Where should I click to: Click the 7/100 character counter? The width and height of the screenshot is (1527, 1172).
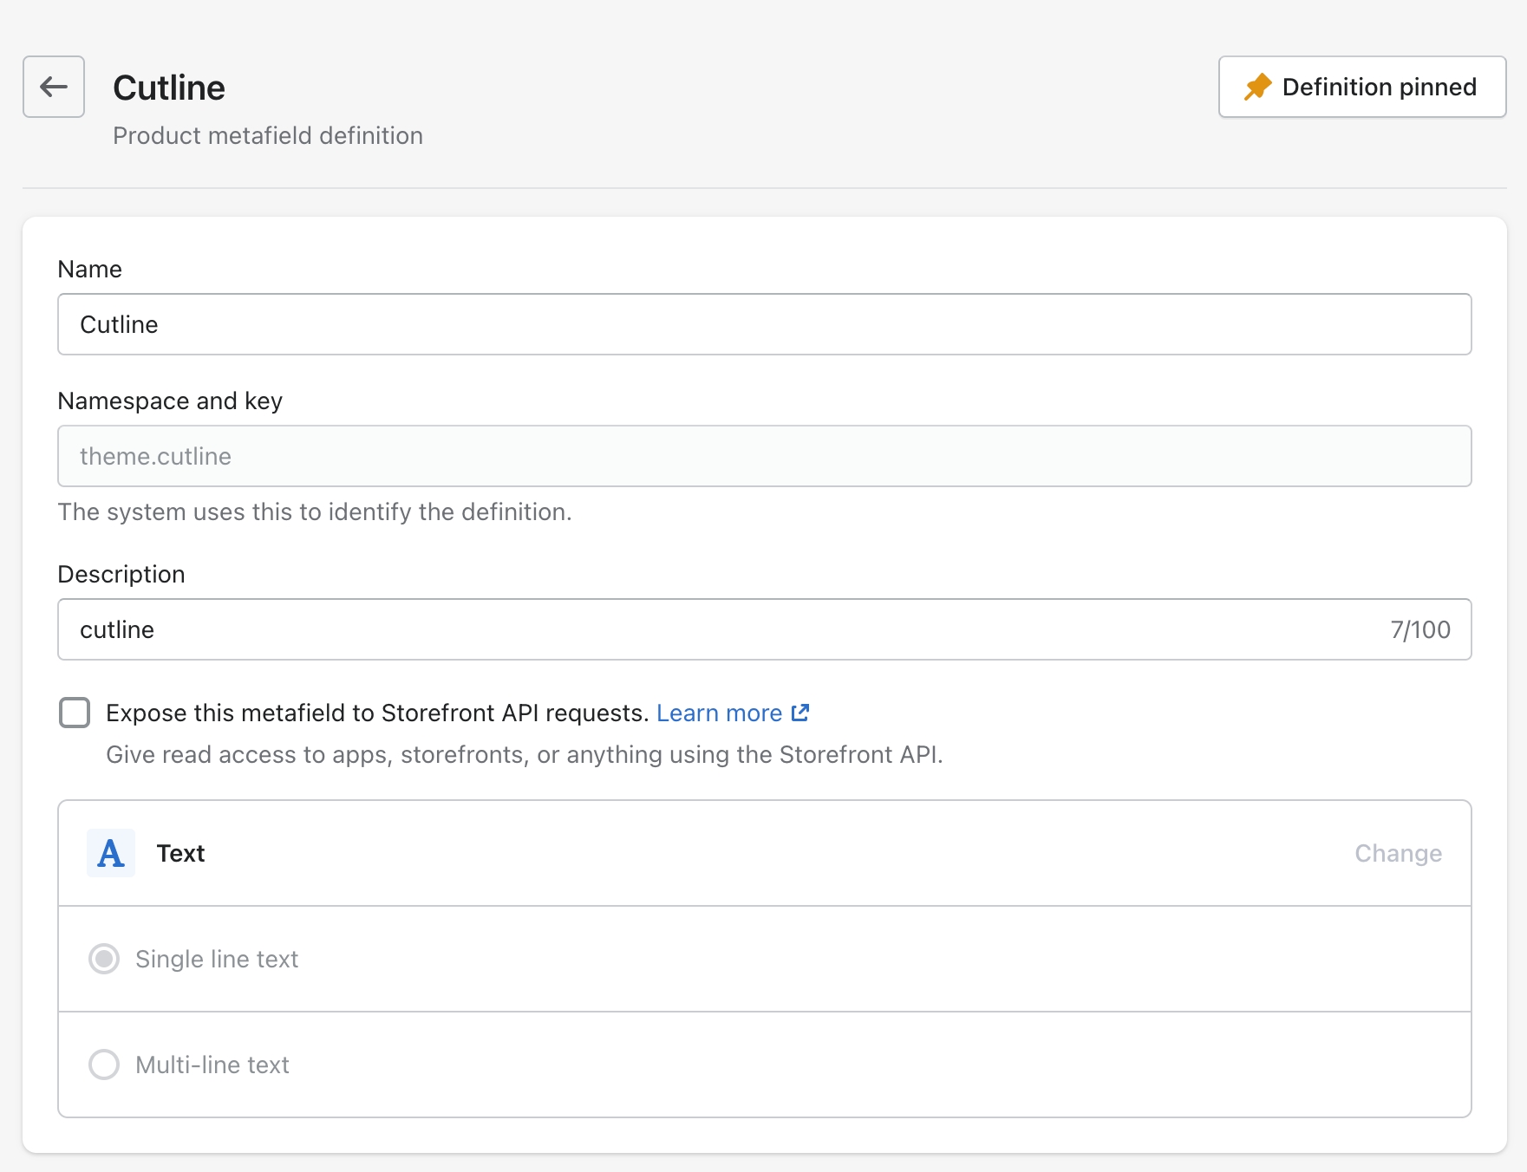point(1419,629)
